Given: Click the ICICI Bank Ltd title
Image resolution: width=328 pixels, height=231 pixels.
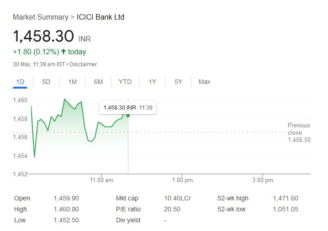Looking at the screenshot, I should tap(101, 17).
